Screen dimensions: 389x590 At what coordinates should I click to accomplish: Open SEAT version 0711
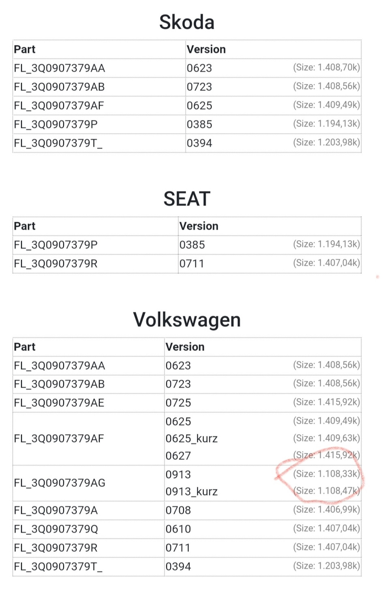point(192,264)
